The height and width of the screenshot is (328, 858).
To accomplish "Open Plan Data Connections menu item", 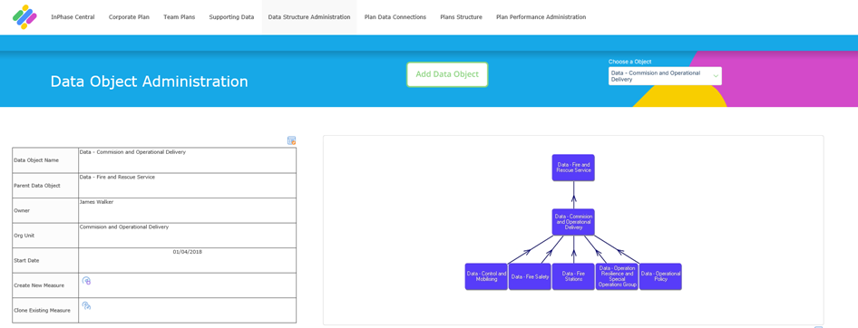I will pyautogui.click(x=395, y=17).
